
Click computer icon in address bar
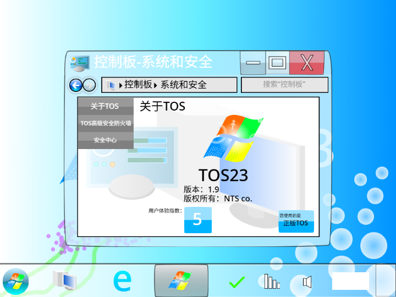tap(111, 85)
